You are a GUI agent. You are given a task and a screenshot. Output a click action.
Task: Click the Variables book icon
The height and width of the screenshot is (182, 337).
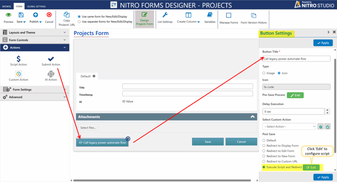coord(210,15)
